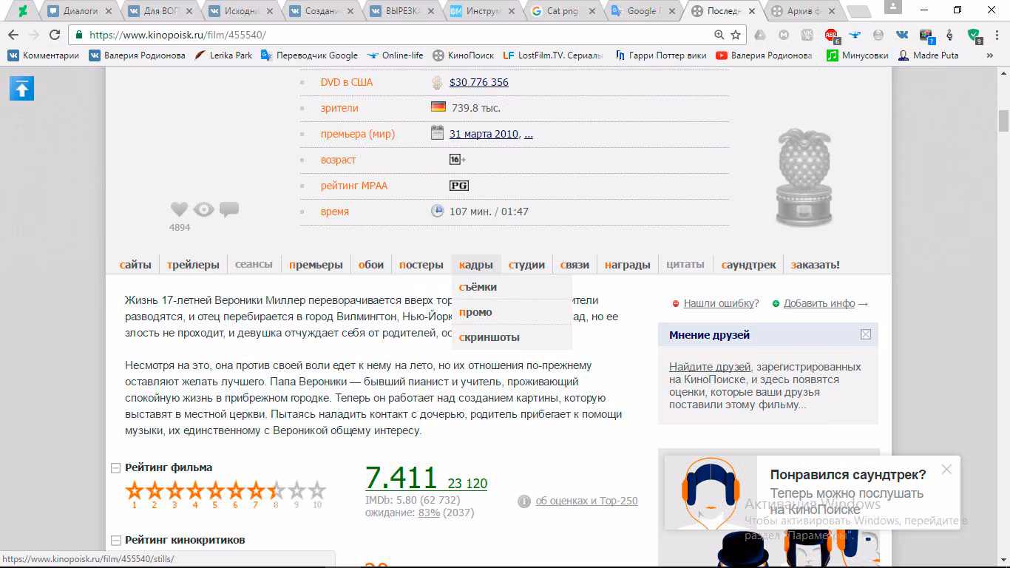Viewport: 1010px width, 568px height.
Task: Click the browser back arrow
Action: coord(13,35)
